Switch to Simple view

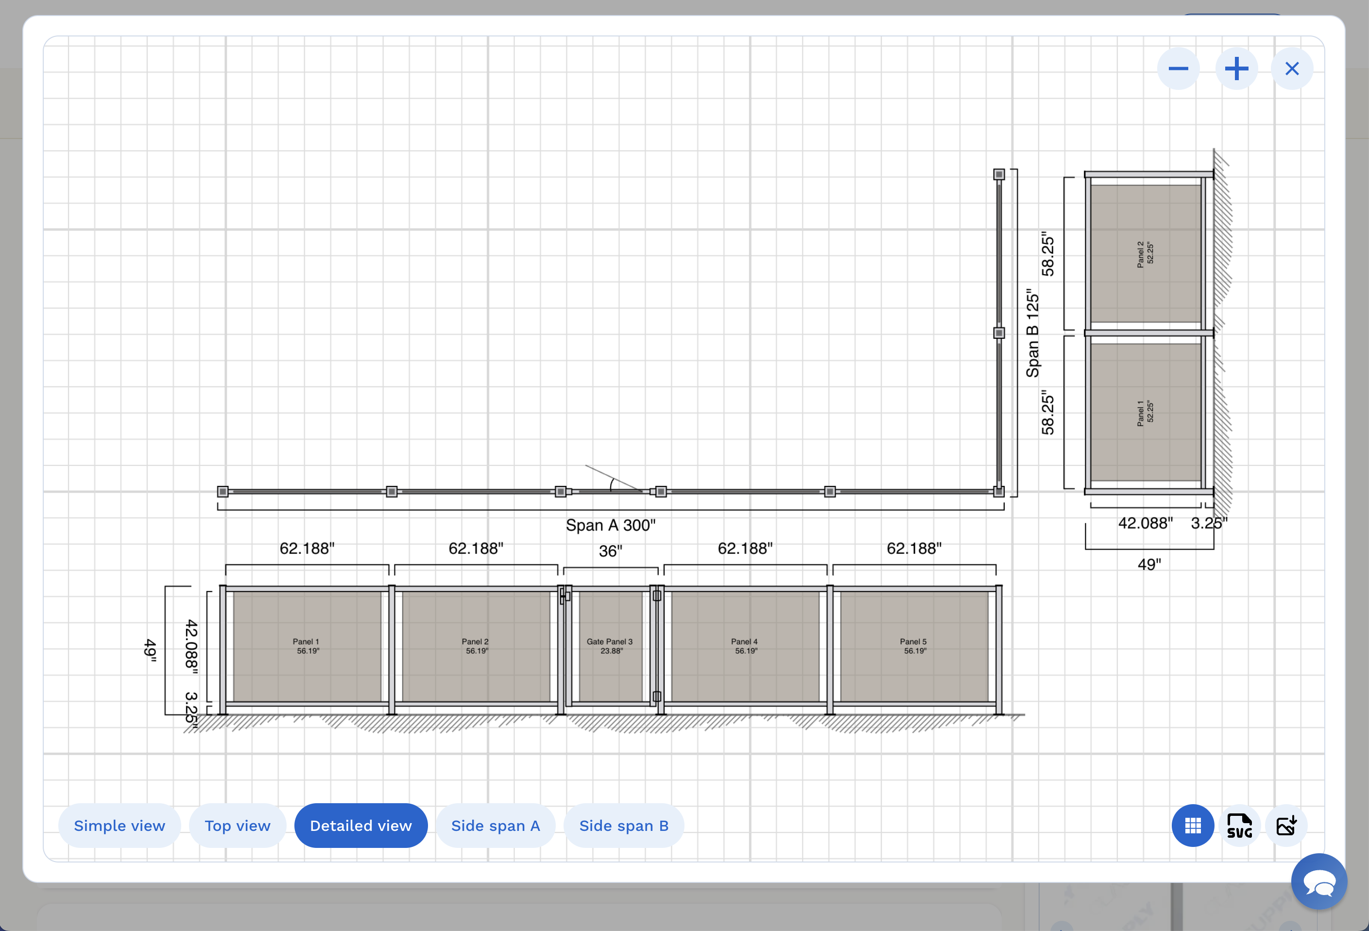pos(120,826)
